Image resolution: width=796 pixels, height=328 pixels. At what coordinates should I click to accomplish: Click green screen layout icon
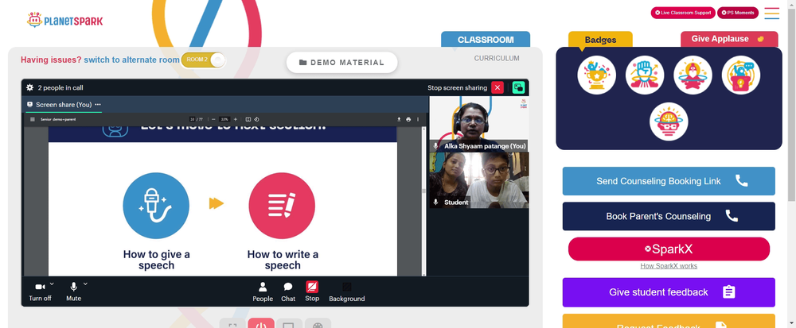pyautogui.click(x=518, y=87)
